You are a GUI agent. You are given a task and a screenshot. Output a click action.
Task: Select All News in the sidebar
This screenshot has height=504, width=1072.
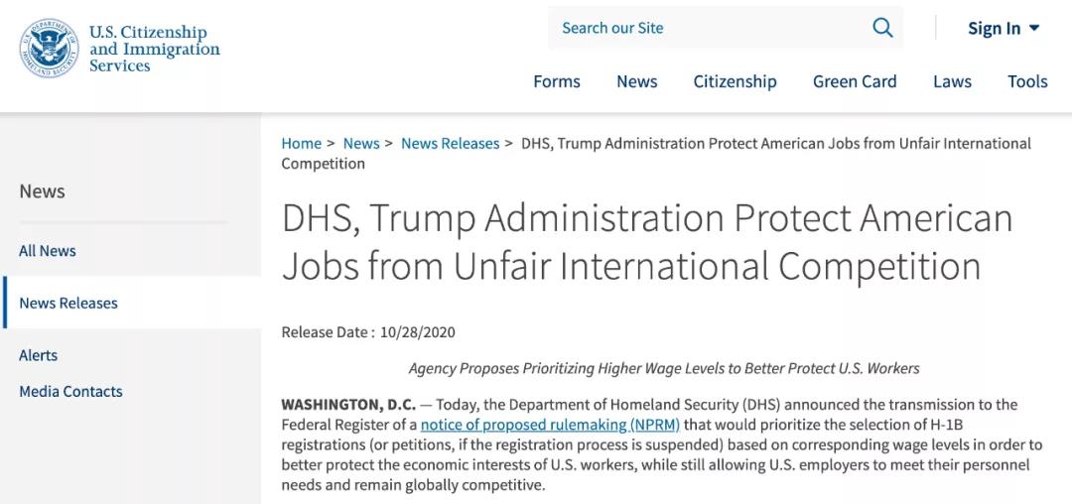coord(48,251)
